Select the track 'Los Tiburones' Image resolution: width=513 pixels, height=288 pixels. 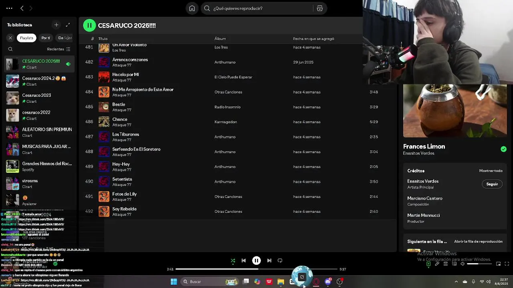125,134
